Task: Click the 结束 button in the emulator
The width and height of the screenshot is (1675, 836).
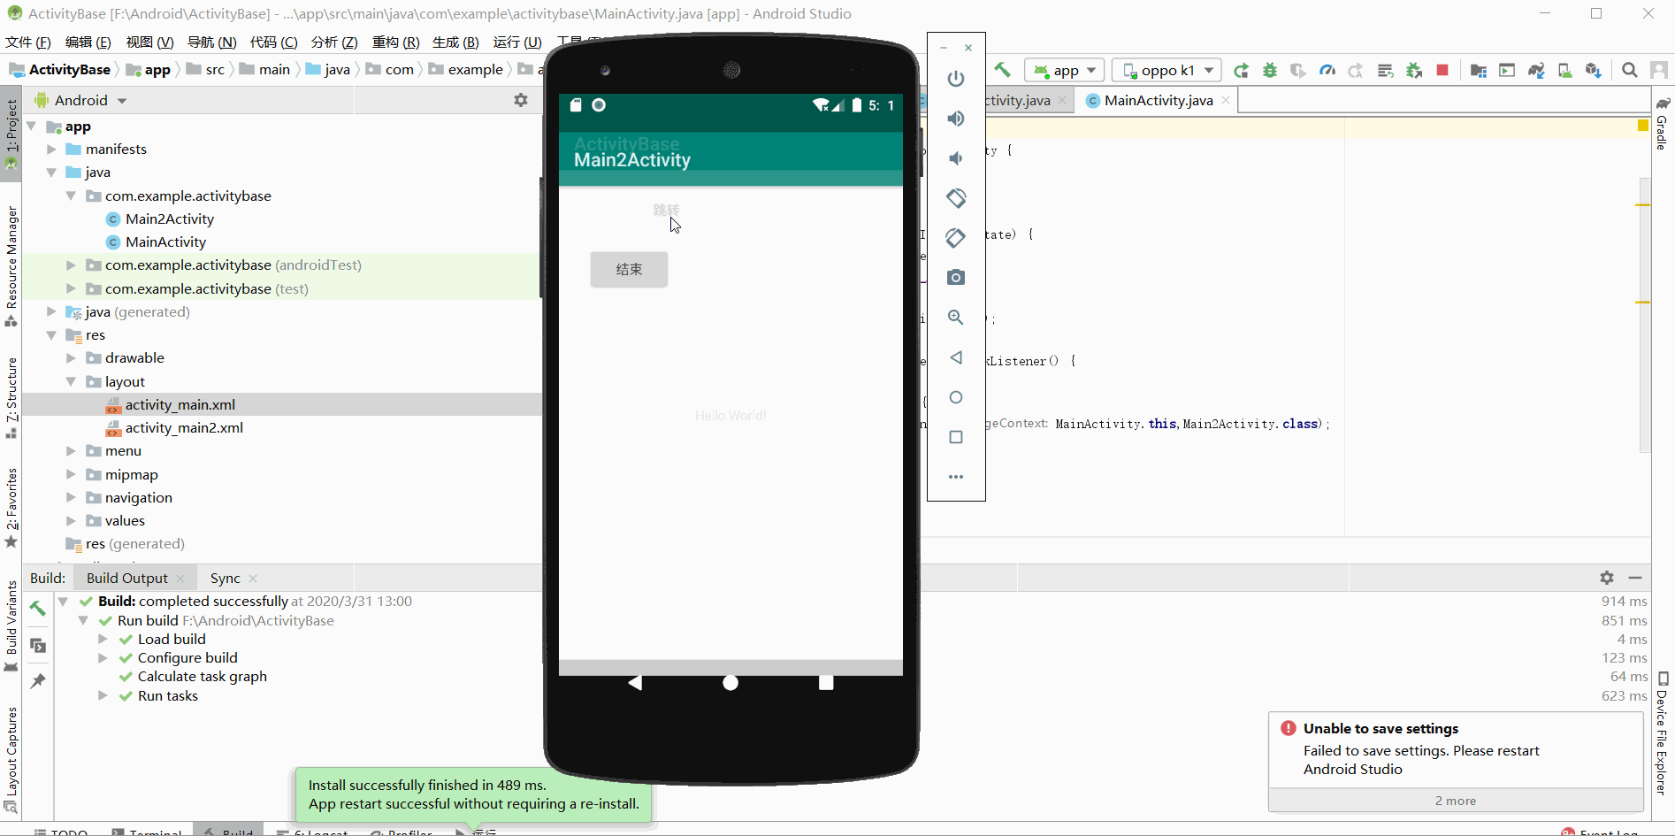Action: (628, 269)
